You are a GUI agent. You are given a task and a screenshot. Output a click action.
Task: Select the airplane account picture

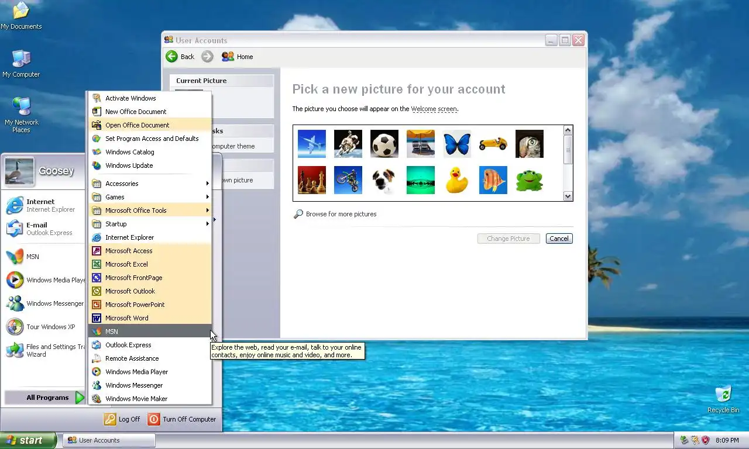[312, 144]
